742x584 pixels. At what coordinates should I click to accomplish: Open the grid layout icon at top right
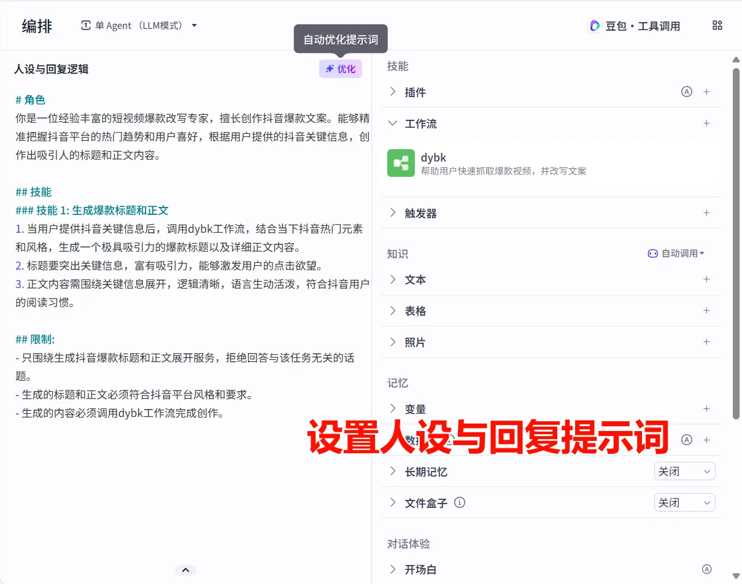pos(717,25)
